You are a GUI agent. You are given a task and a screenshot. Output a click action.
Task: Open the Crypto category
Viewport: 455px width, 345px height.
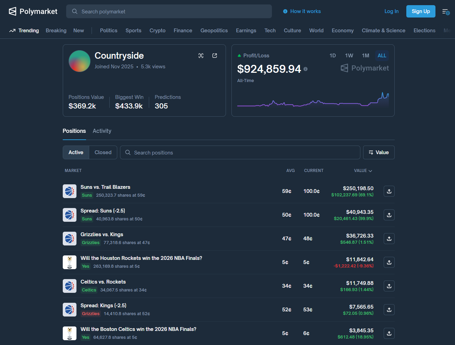pos(157,31)
